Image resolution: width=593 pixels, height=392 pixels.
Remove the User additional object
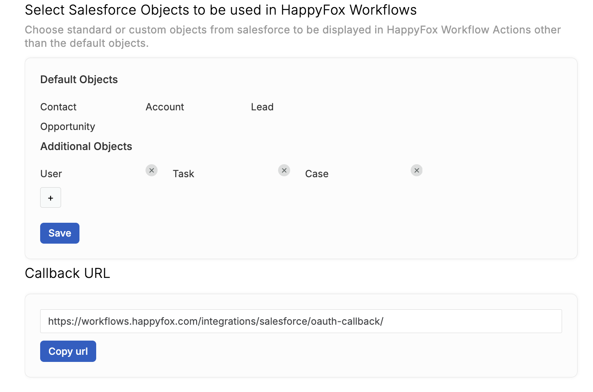(x=151, y=170)
